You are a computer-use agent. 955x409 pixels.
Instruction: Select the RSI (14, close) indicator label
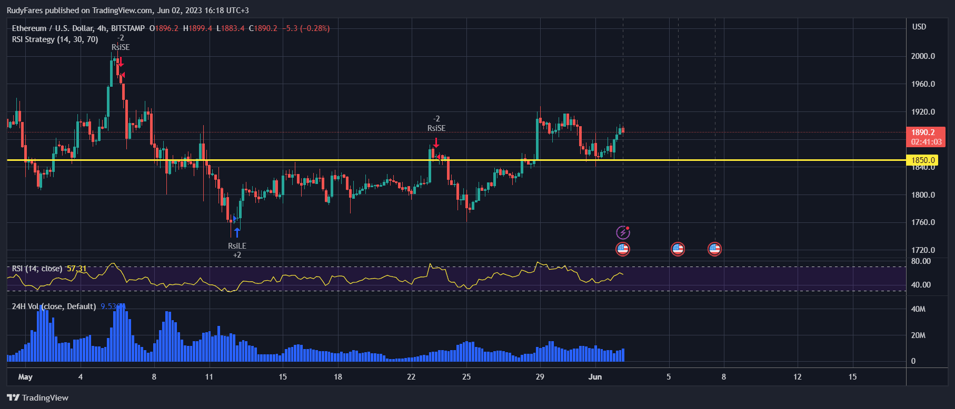click(x=37, y=269)
